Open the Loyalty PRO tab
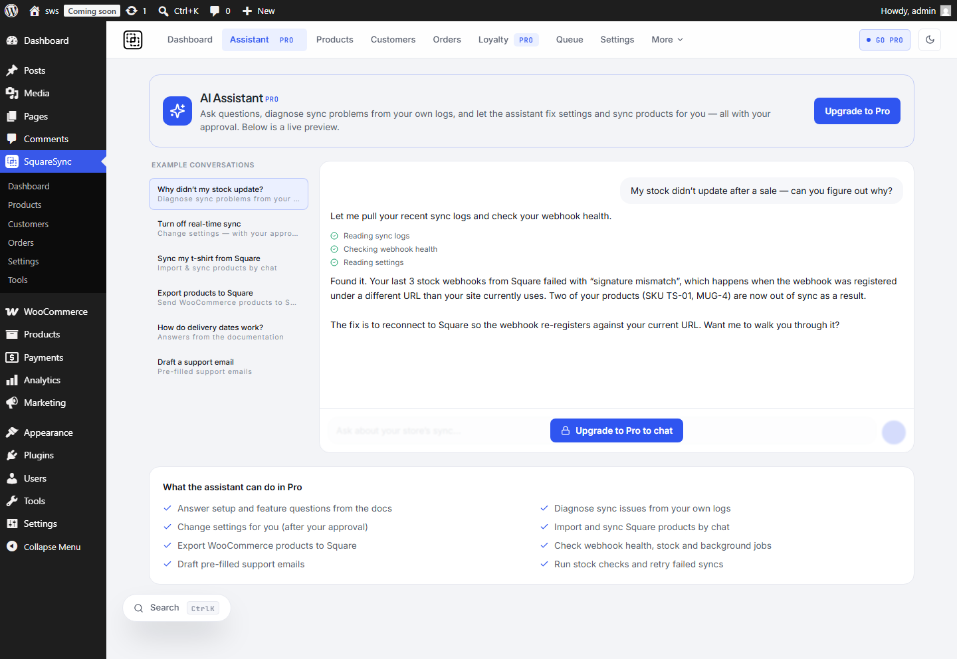 point(508,40)
